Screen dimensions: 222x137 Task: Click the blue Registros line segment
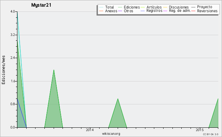coord(21,113)
